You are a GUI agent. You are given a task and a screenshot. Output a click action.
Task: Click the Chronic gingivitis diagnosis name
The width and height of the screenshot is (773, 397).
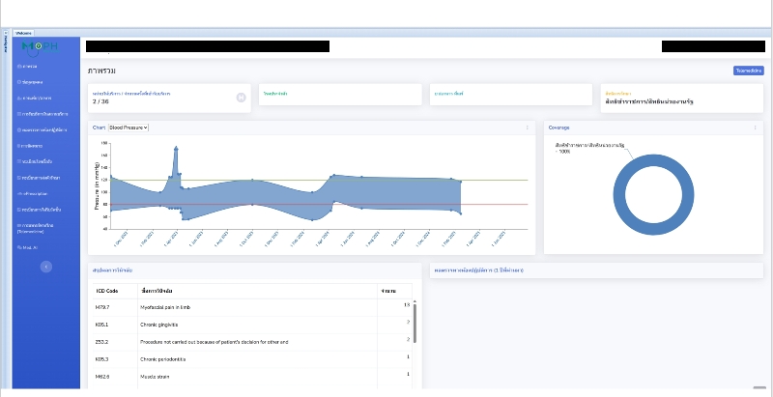pos(159,325)
